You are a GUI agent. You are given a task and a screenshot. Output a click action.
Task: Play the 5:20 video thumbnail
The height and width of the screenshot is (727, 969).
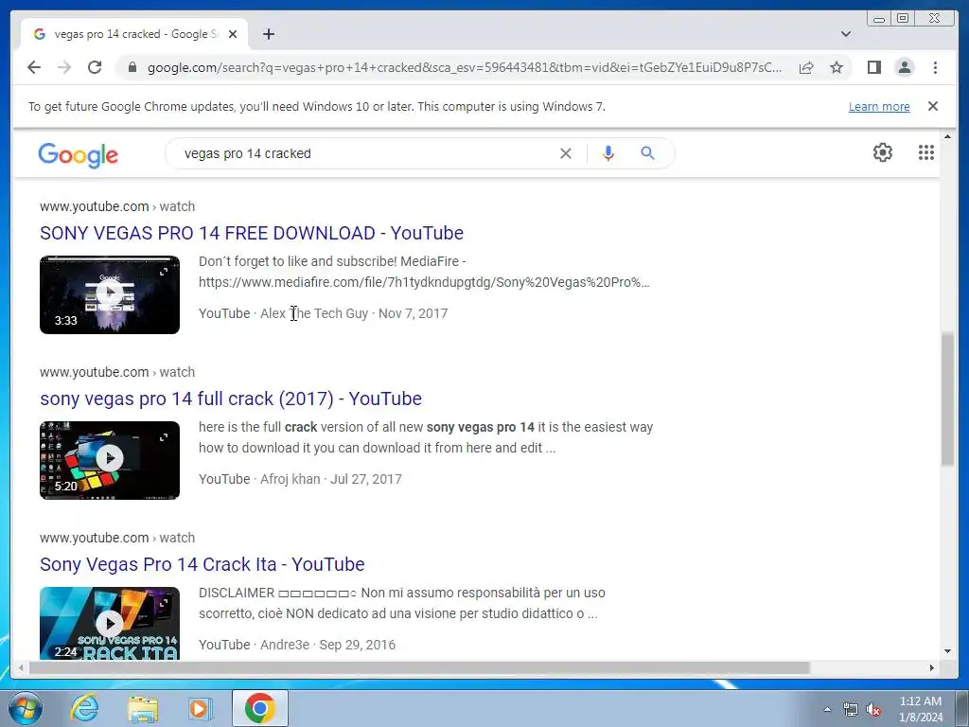click(110, 461)
